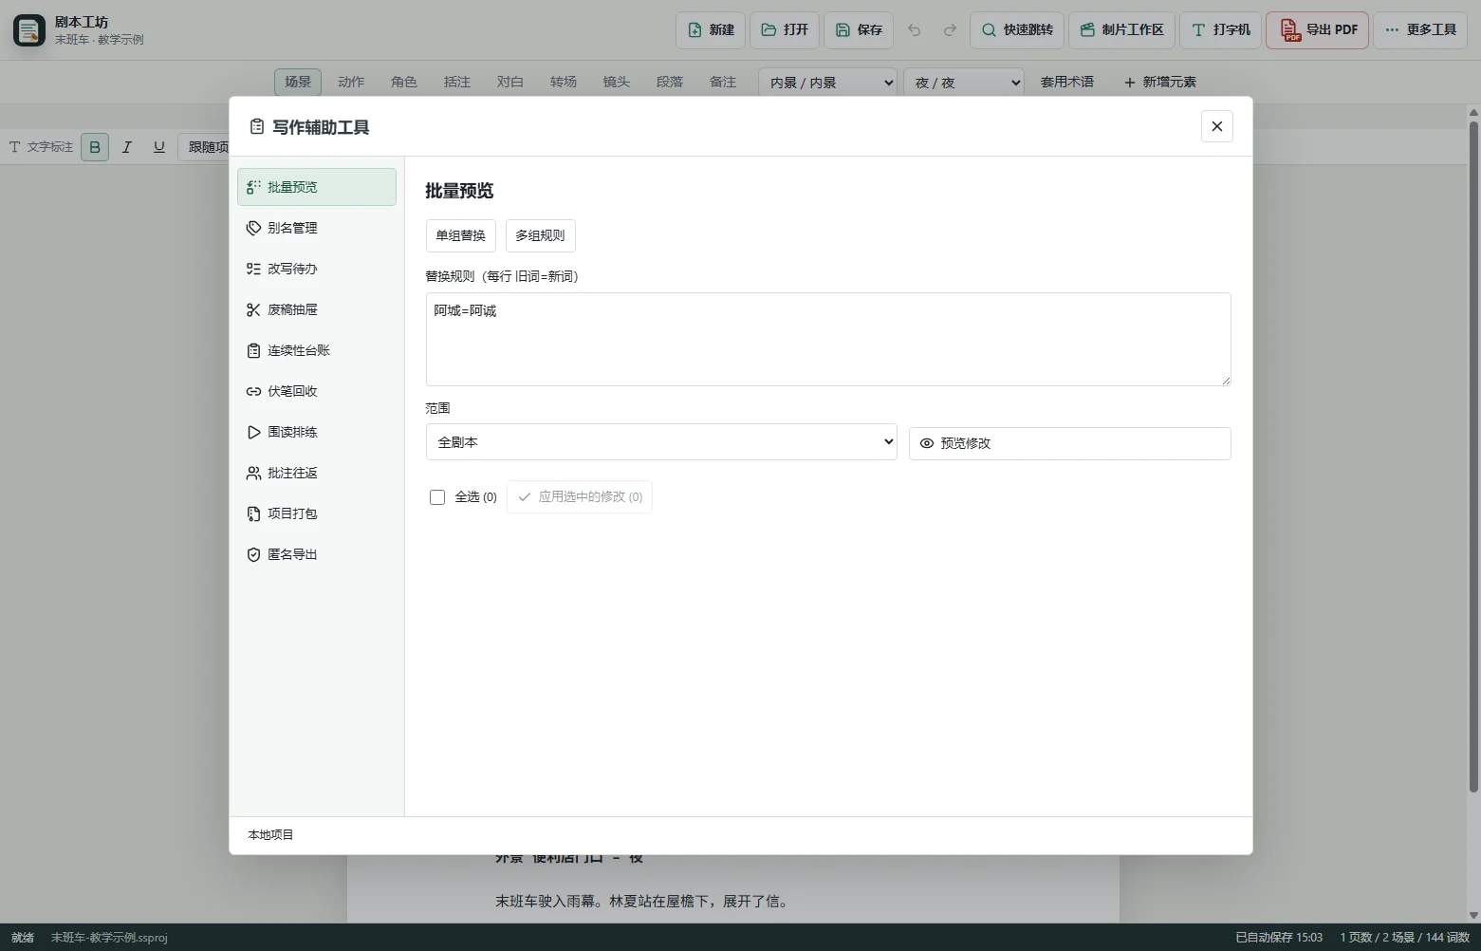Close the 写作辅助工具 dialog
Viewport: 1481px width, 951px height.
tap(1217, 126)
